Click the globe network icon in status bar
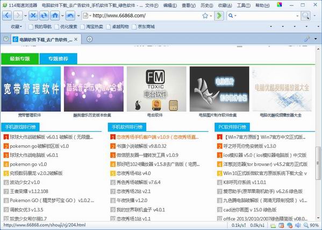 pyautogui.click(x=290, y=226)
